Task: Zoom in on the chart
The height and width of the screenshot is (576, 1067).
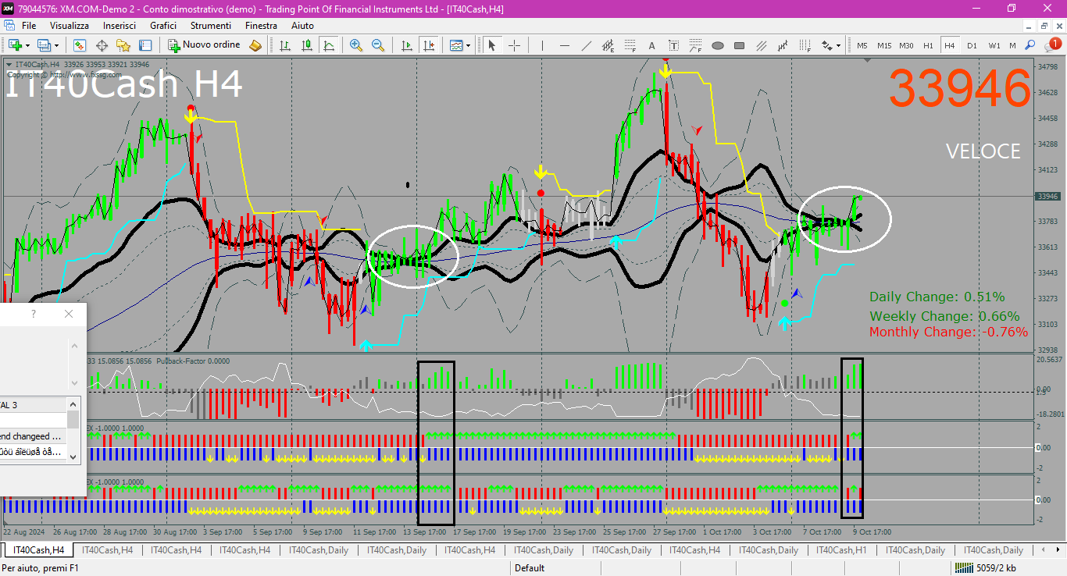Action: coord(356,45)
